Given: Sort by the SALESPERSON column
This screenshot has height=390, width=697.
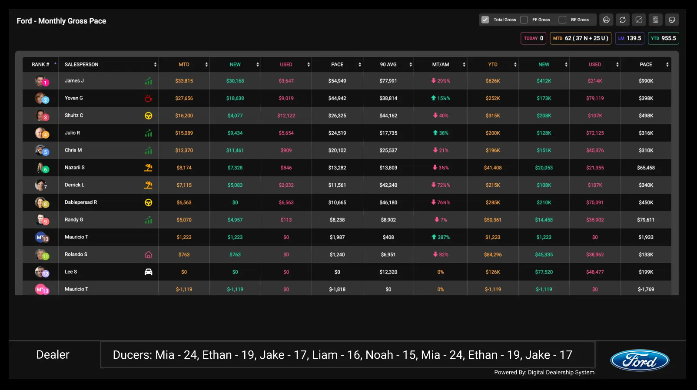Looking at the screenshot, I should tap(109, 64).
